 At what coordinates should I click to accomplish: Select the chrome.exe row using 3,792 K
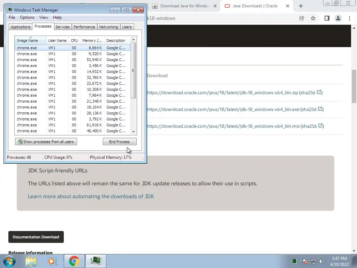73,119
